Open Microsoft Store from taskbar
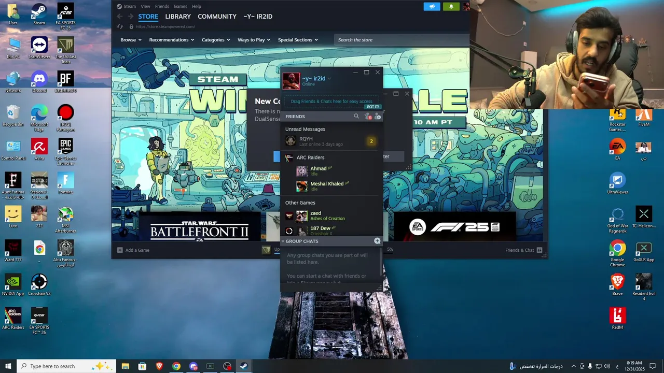The image size is (664, 373). [x=142, y=366]
